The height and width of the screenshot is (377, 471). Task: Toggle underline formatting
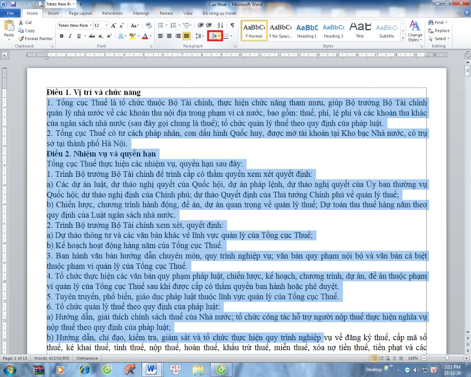click(79, 36)
